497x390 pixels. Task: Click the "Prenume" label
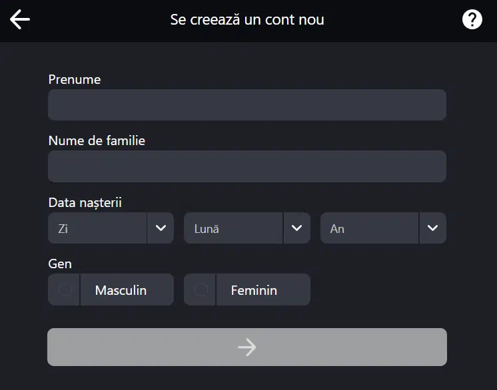pos(75,79)
